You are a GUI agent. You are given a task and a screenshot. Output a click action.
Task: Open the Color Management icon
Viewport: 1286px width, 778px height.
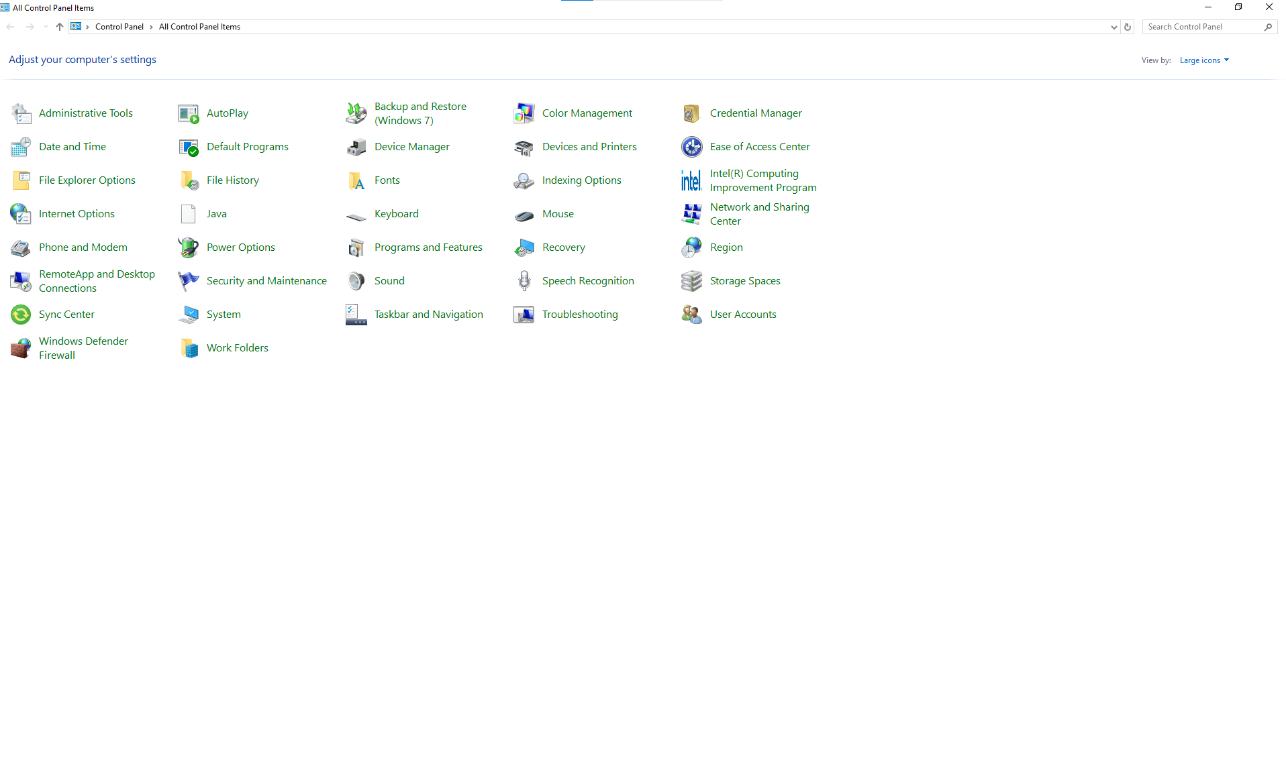point(524,113)
